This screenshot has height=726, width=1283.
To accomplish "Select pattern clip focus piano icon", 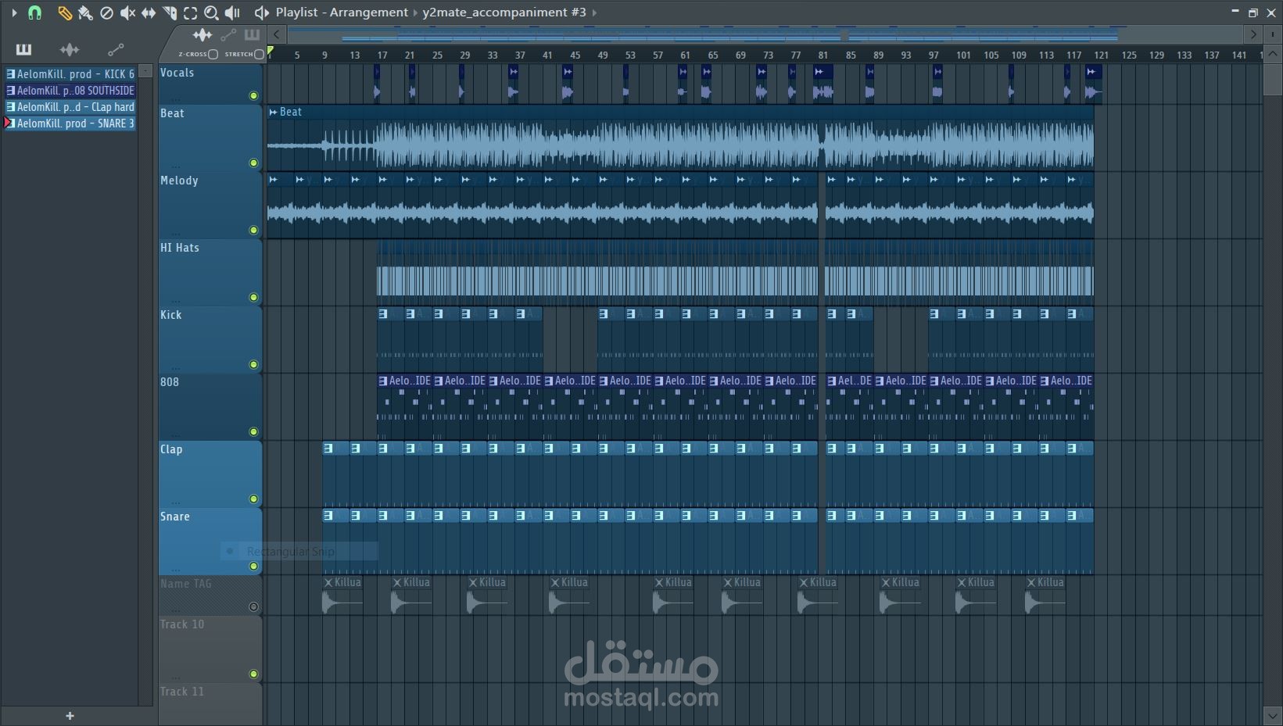I will (x=252, y=34).
